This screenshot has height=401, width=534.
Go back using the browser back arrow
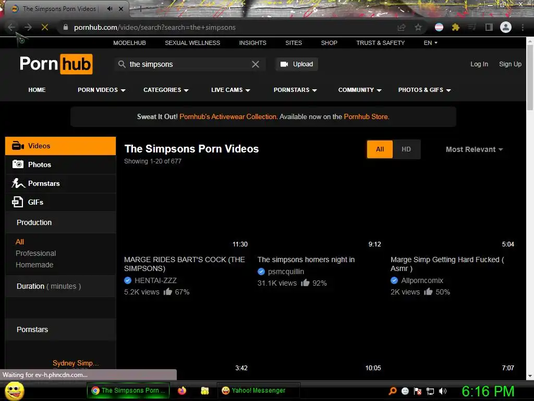[x=11, y=27]
